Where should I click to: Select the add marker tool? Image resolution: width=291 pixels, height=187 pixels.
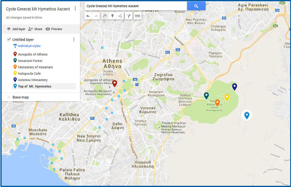coord(113,16)
